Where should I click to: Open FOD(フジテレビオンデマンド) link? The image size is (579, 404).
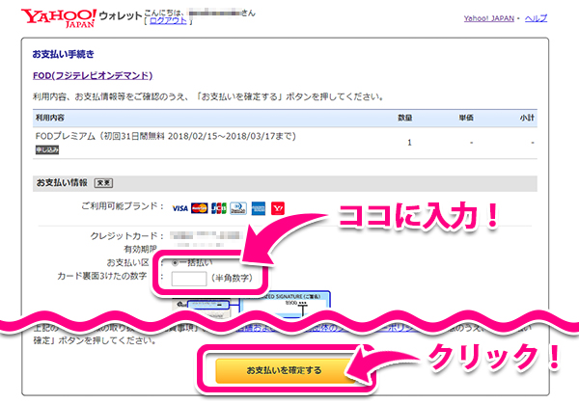click(x=93, y=75)
